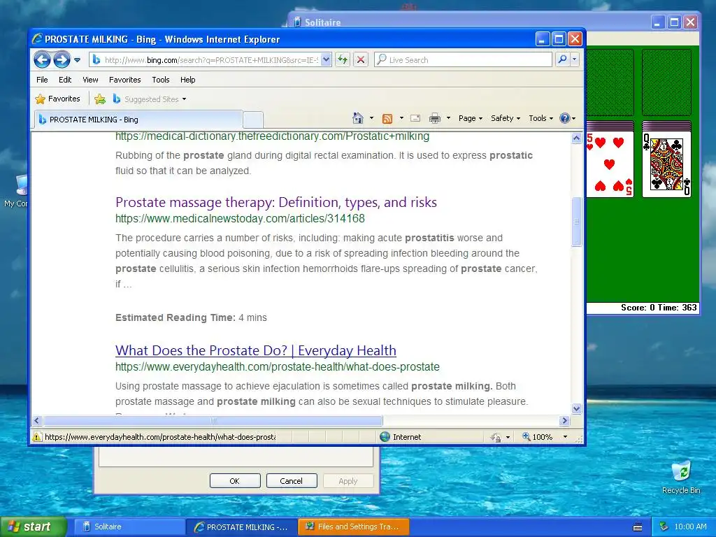Click the Live Search input box

point(463,60)
